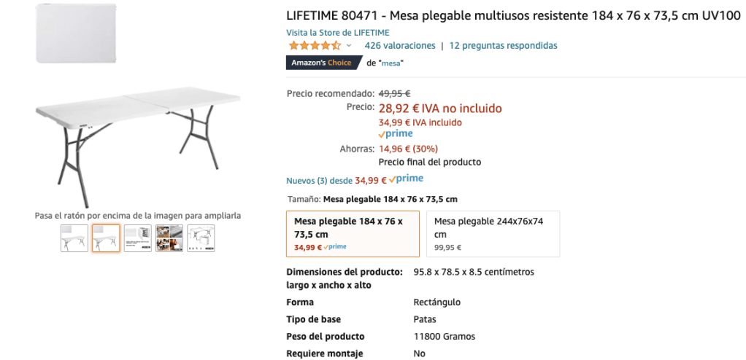Click the 4.5-star rating icon
This screenshot has width=746, height=360.
point(314,46)
